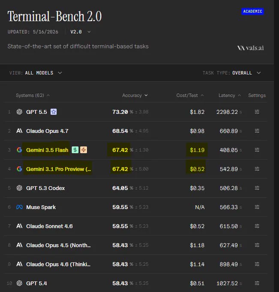
Task: Open settings icon for Gemini 3.5 Flash row
Action: 257,150
